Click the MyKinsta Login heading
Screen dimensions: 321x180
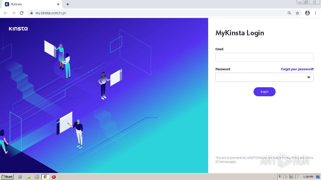click(x=240, y=33)
